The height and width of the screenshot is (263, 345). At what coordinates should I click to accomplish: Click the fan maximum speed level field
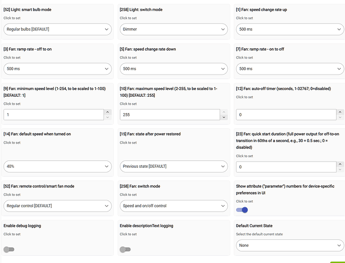click(170, 115)
